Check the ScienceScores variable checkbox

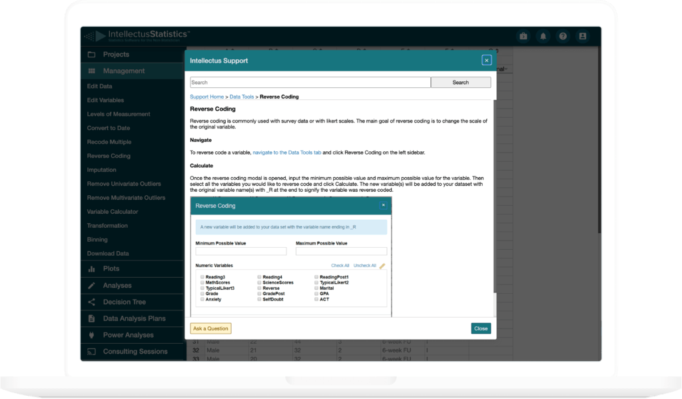pyautogui.click(x=259, y=282)
